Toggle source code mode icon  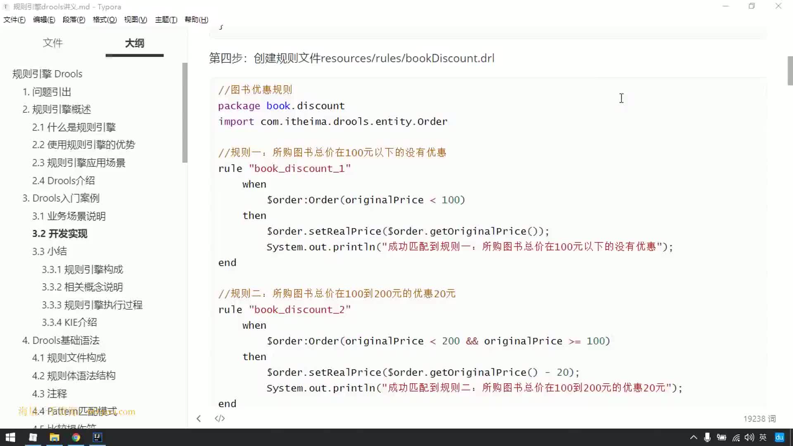(220, 419)
